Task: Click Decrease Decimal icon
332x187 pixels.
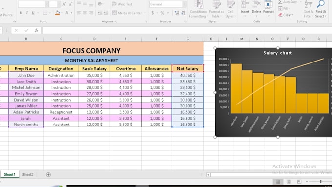Action: point(183,13)
